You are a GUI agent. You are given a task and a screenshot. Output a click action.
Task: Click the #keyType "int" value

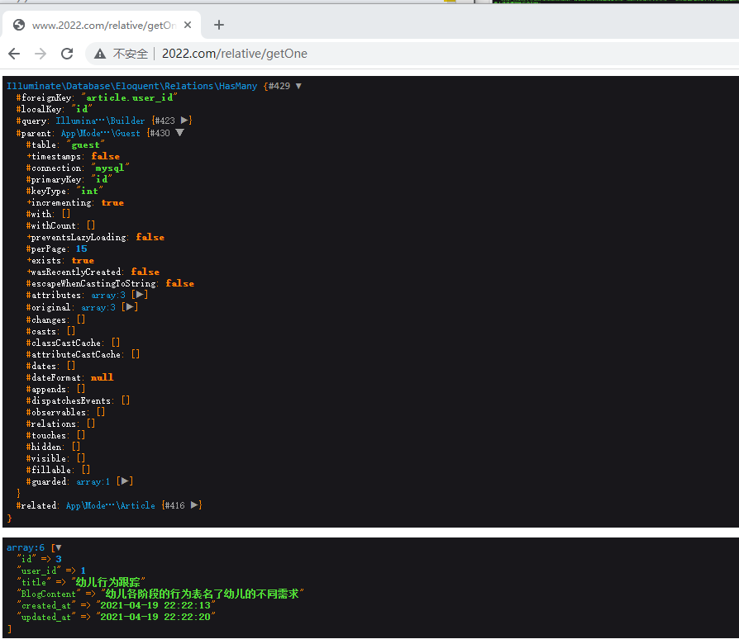(89, 191)
